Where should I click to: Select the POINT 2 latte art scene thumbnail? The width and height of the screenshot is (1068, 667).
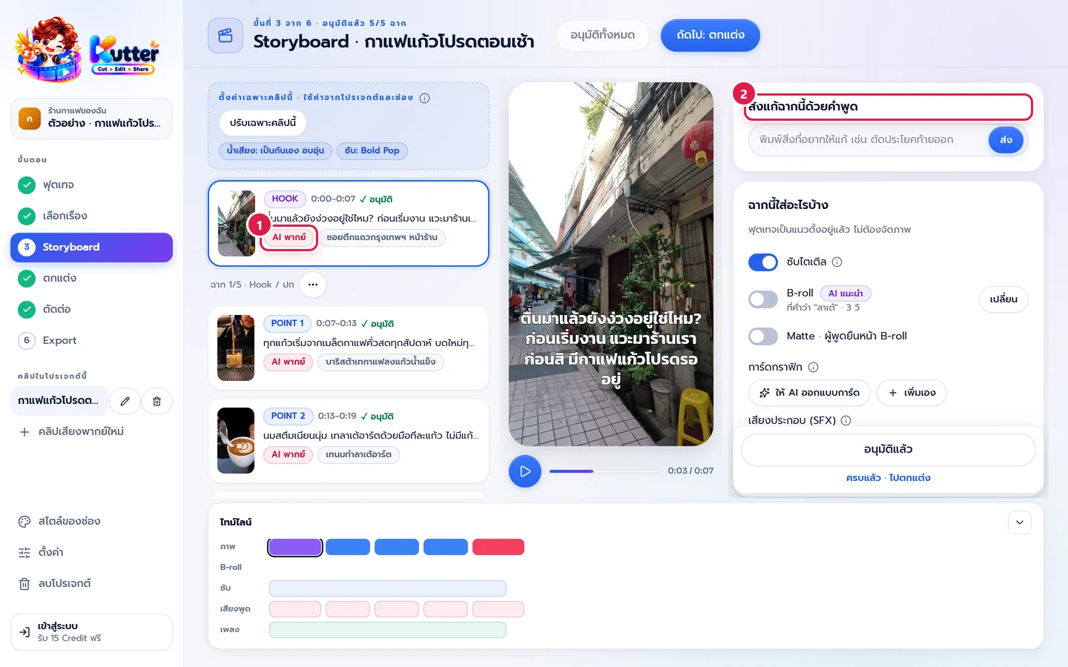point(236,440)
